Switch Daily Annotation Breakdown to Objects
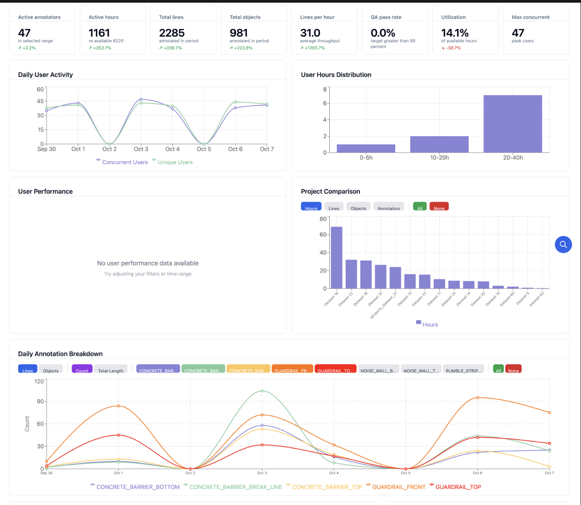This screenshot has height=505, width=581. 51,369
